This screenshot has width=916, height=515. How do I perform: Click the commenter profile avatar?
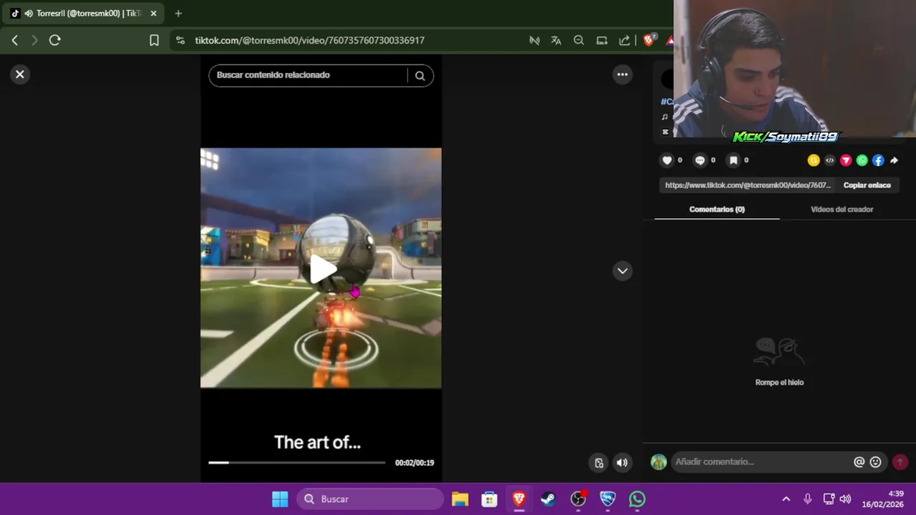pyautogui.click(x=658, y=462)
